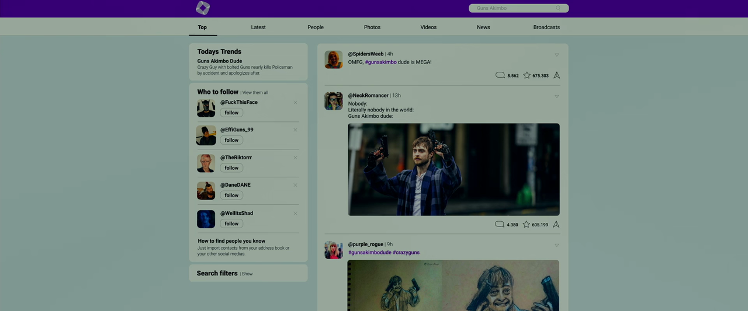Click the View them all link

255,93
